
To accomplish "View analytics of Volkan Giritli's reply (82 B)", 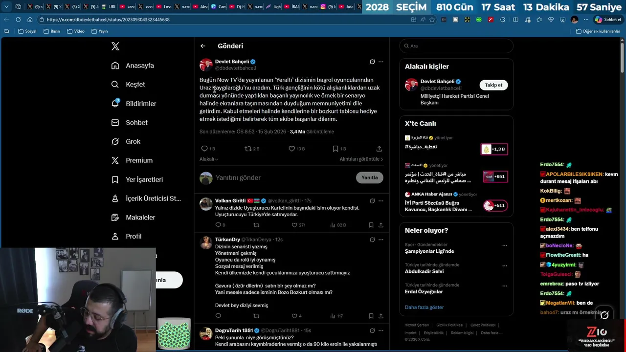I will point(338,225).
